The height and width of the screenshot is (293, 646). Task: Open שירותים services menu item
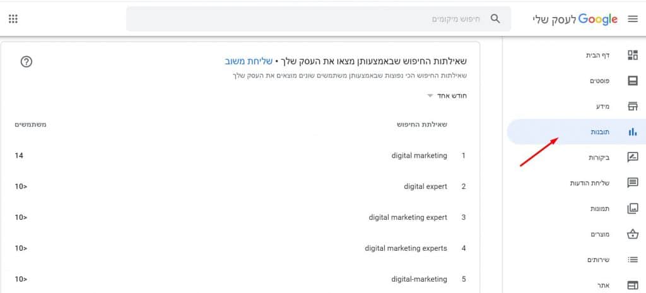(577, 260)
